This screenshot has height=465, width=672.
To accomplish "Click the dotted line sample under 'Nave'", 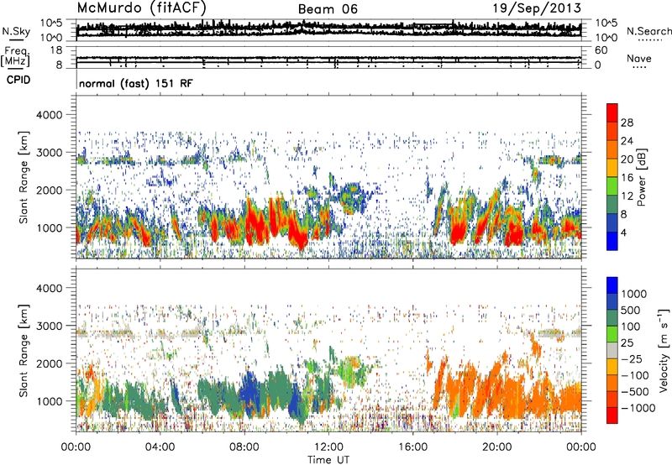I will (x=639, y=67).
